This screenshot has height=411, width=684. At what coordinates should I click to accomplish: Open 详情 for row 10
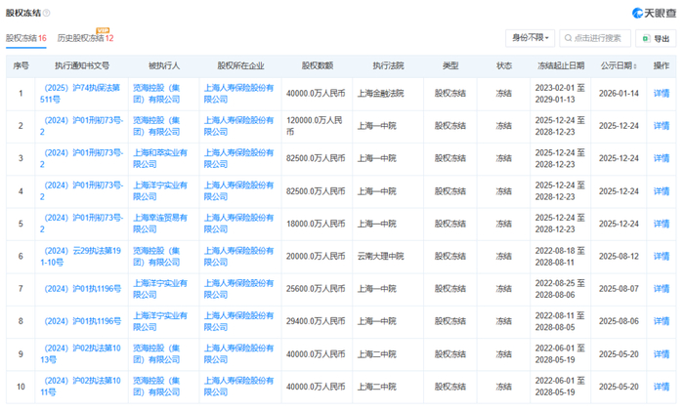click(x=662, y=387)
